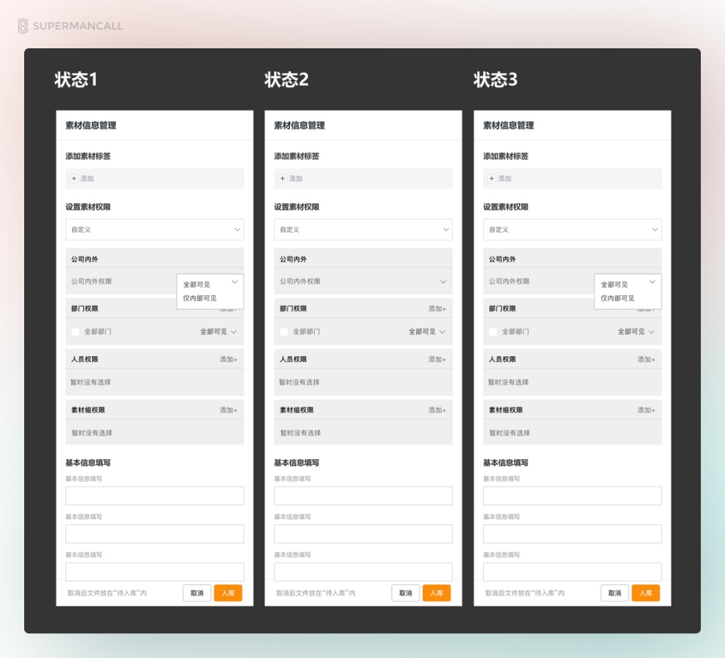The height and width of the screenshot is (658, 725).
Task: Click the 取消 button in 状态1 panel
Action: coord(197,593)
